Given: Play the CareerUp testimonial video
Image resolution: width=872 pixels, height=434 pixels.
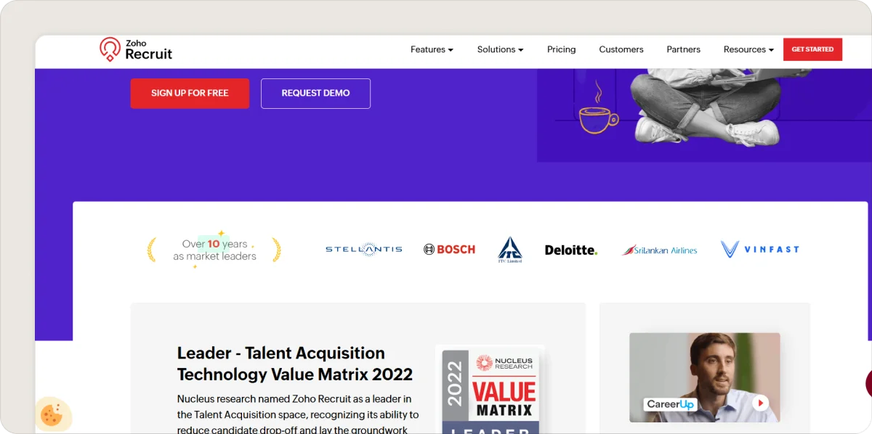Looking at the screenshot, I should coord(760,403).
